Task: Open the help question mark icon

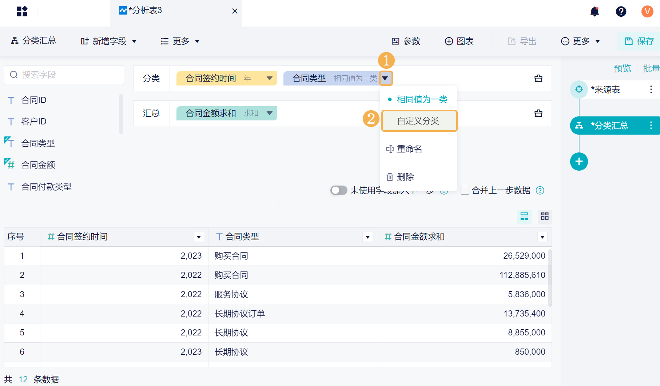Action: click(x=621, y=12)
